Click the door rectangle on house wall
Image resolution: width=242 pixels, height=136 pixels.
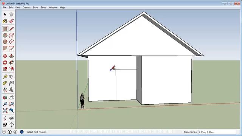point(126,85)
